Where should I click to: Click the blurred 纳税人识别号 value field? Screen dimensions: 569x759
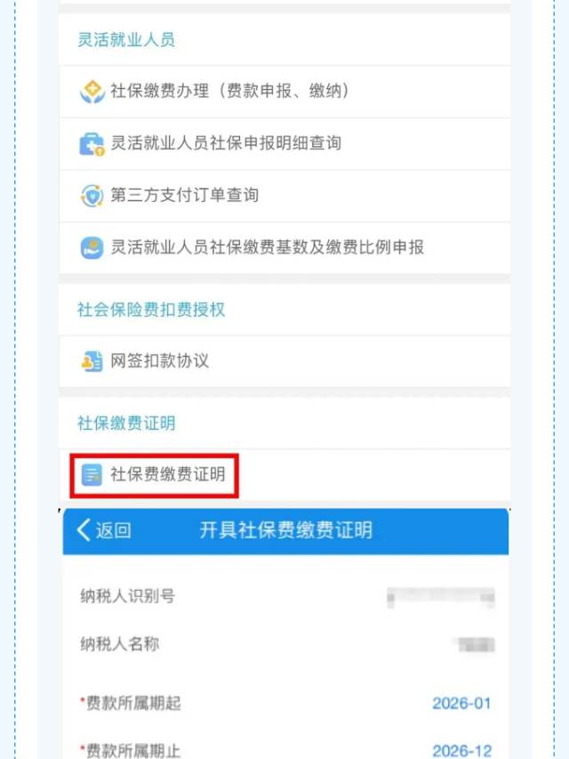(x=440, y=597)
